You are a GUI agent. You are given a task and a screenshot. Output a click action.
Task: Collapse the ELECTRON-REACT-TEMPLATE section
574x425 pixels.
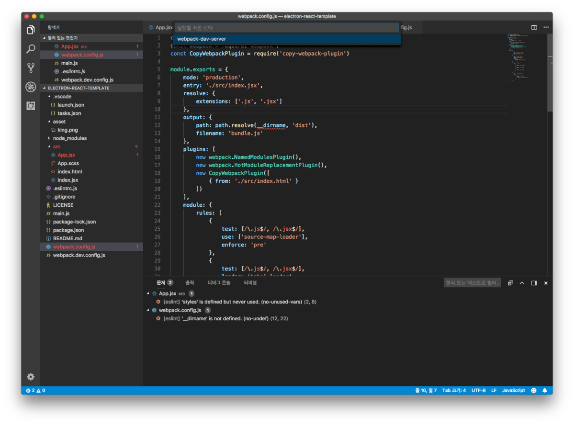(x=91, y=88)
